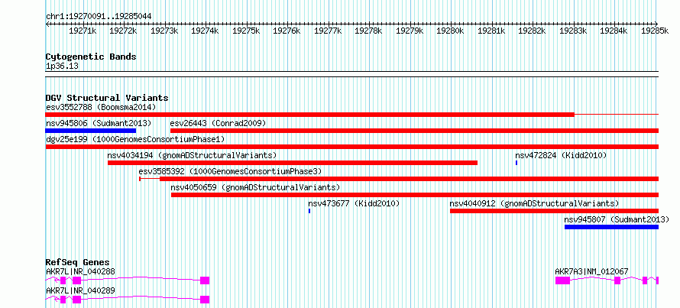Click the red nsv4034194 variant bar
The width and height of the screenshot is (680, 308).
tap(293, 163)
